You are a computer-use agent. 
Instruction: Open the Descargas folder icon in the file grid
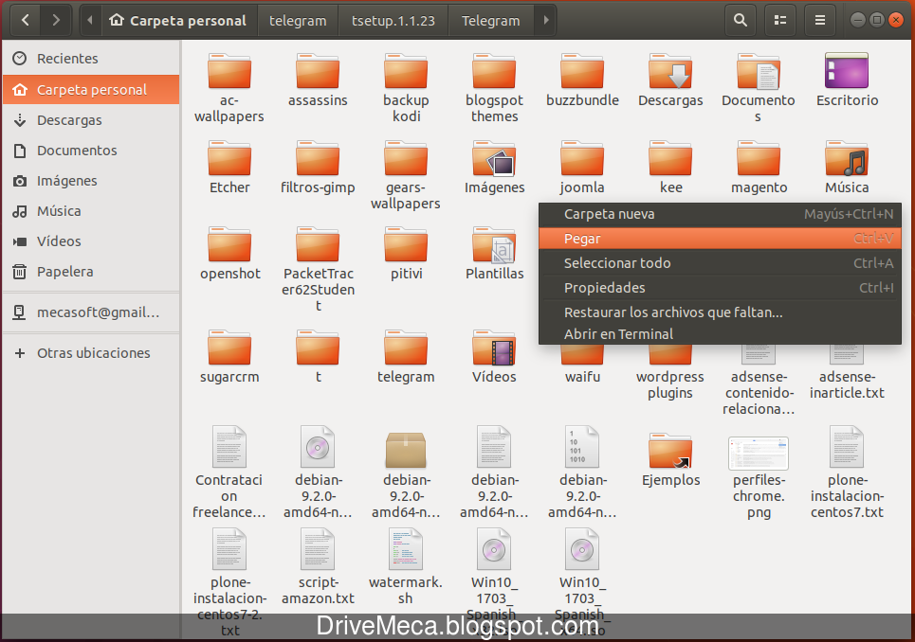(x=670, y=72)
